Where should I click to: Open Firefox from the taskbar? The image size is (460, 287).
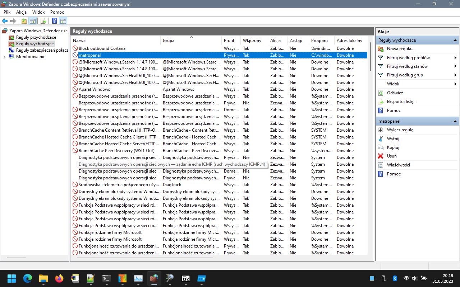59,278
